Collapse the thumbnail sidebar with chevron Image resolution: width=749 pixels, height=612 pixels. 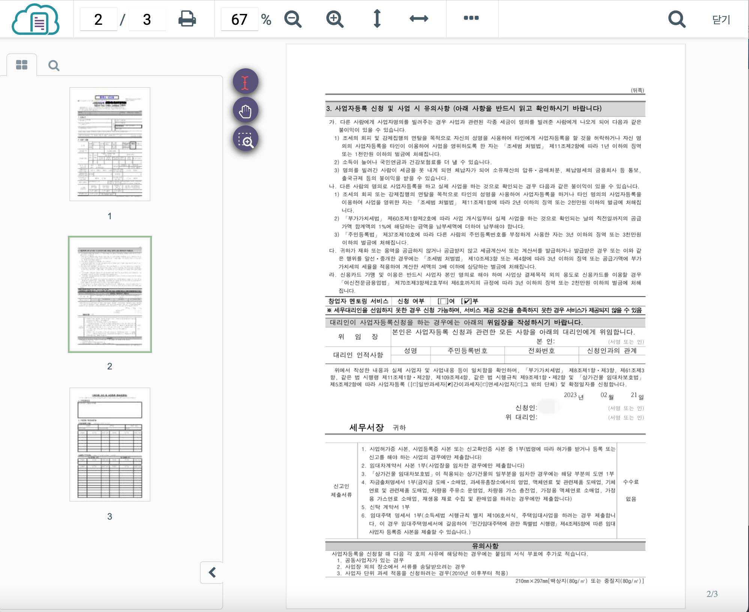212,572
